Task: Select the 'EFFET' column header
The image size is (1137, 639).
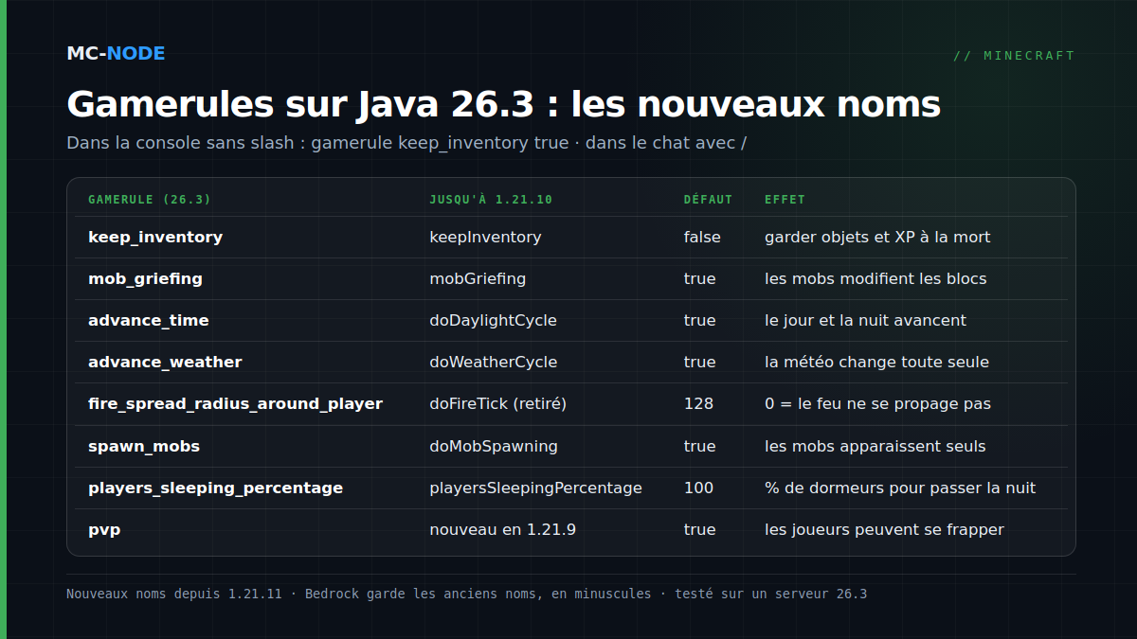Action: click(785, 200)
